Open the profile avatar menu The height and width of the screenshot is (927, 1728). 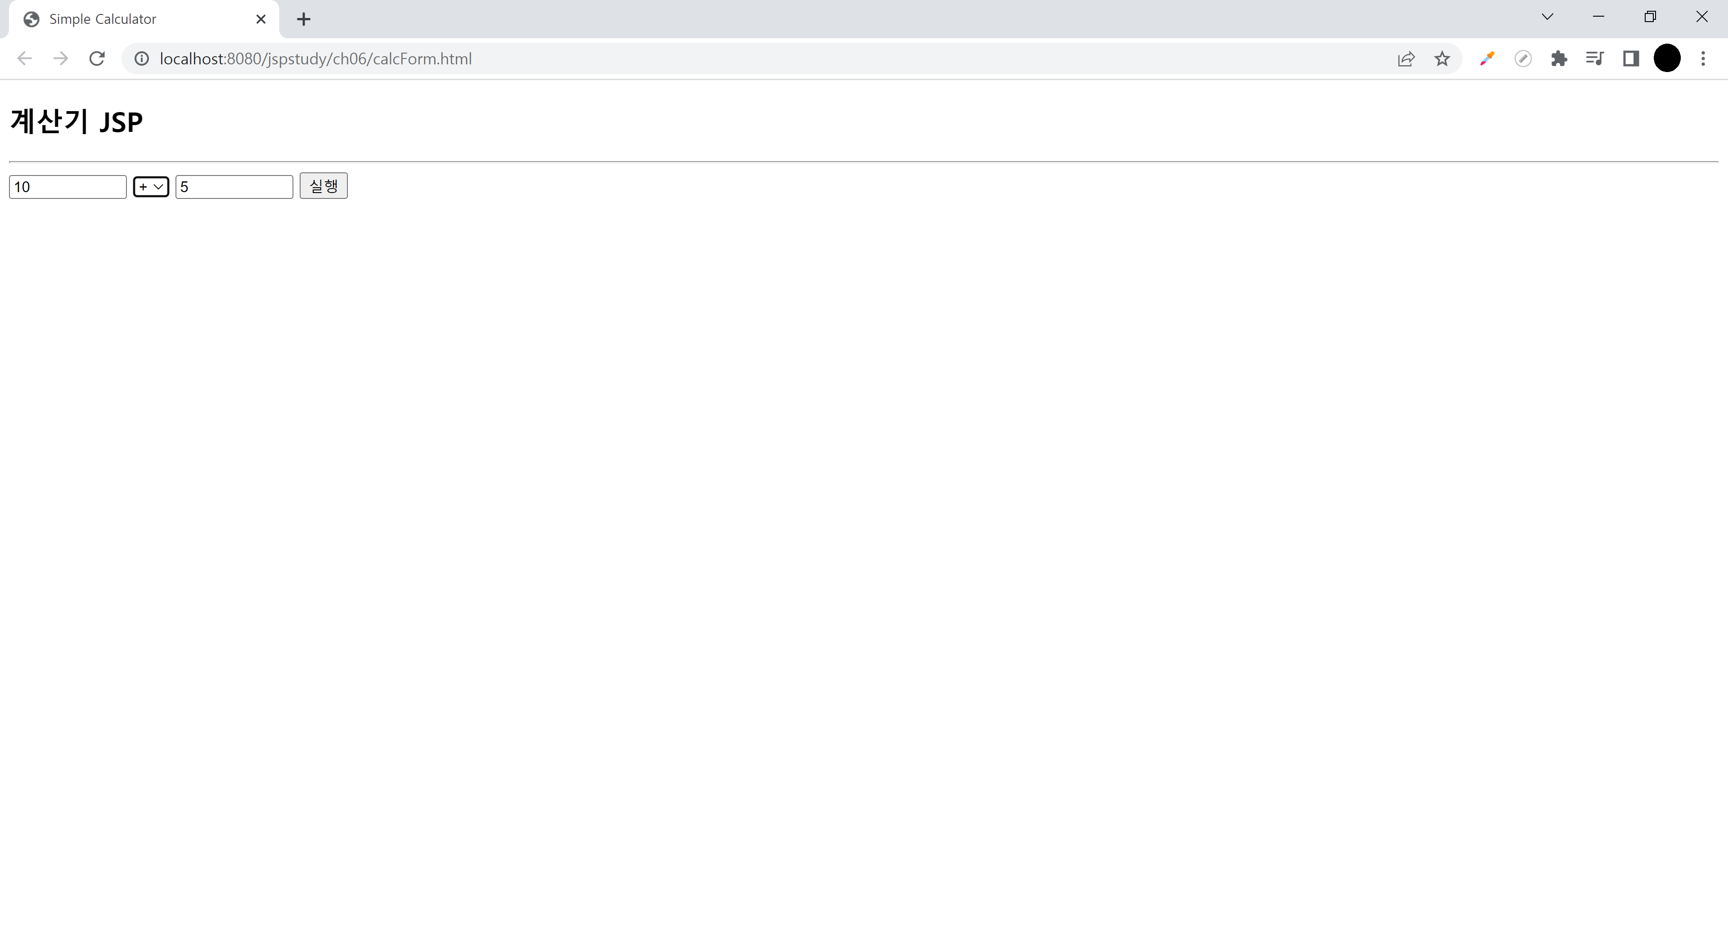click(1667, 59)
